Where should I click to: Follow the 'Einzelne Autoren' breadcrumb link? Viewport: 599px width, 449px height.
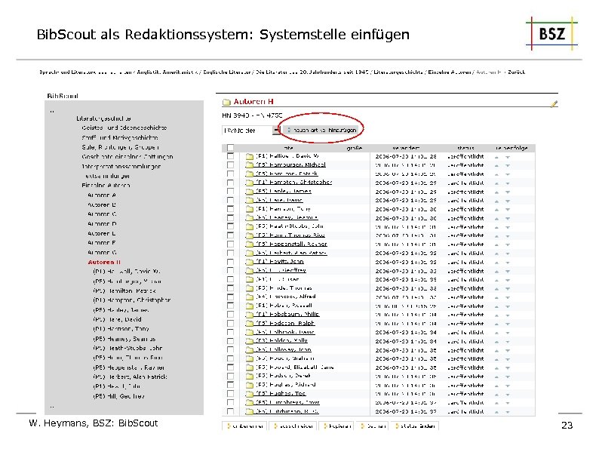pos(450,72)
